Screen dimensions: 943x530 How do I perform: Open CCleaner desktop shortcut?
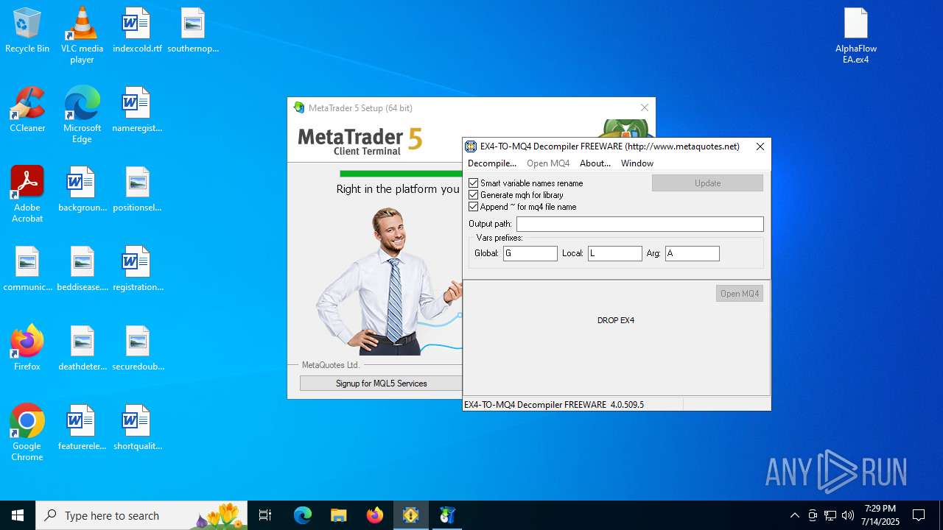point(27,110)
